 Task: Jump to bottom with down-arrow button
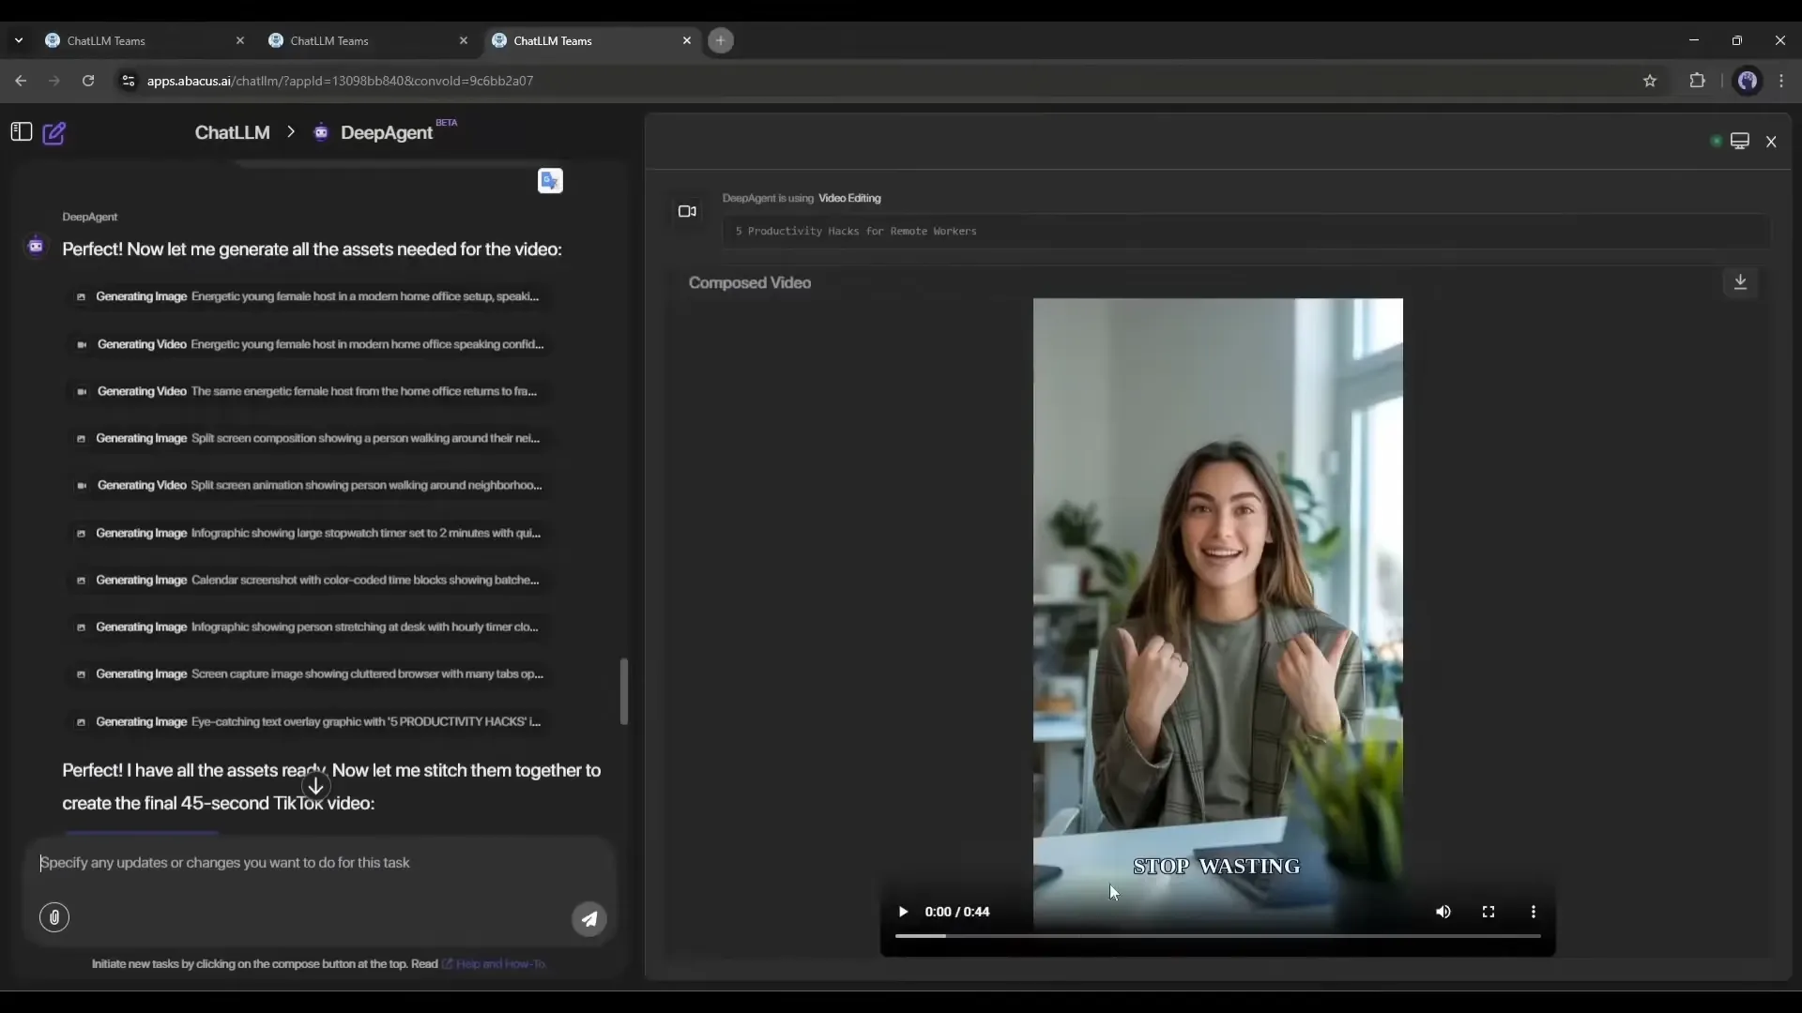(316, 786)
